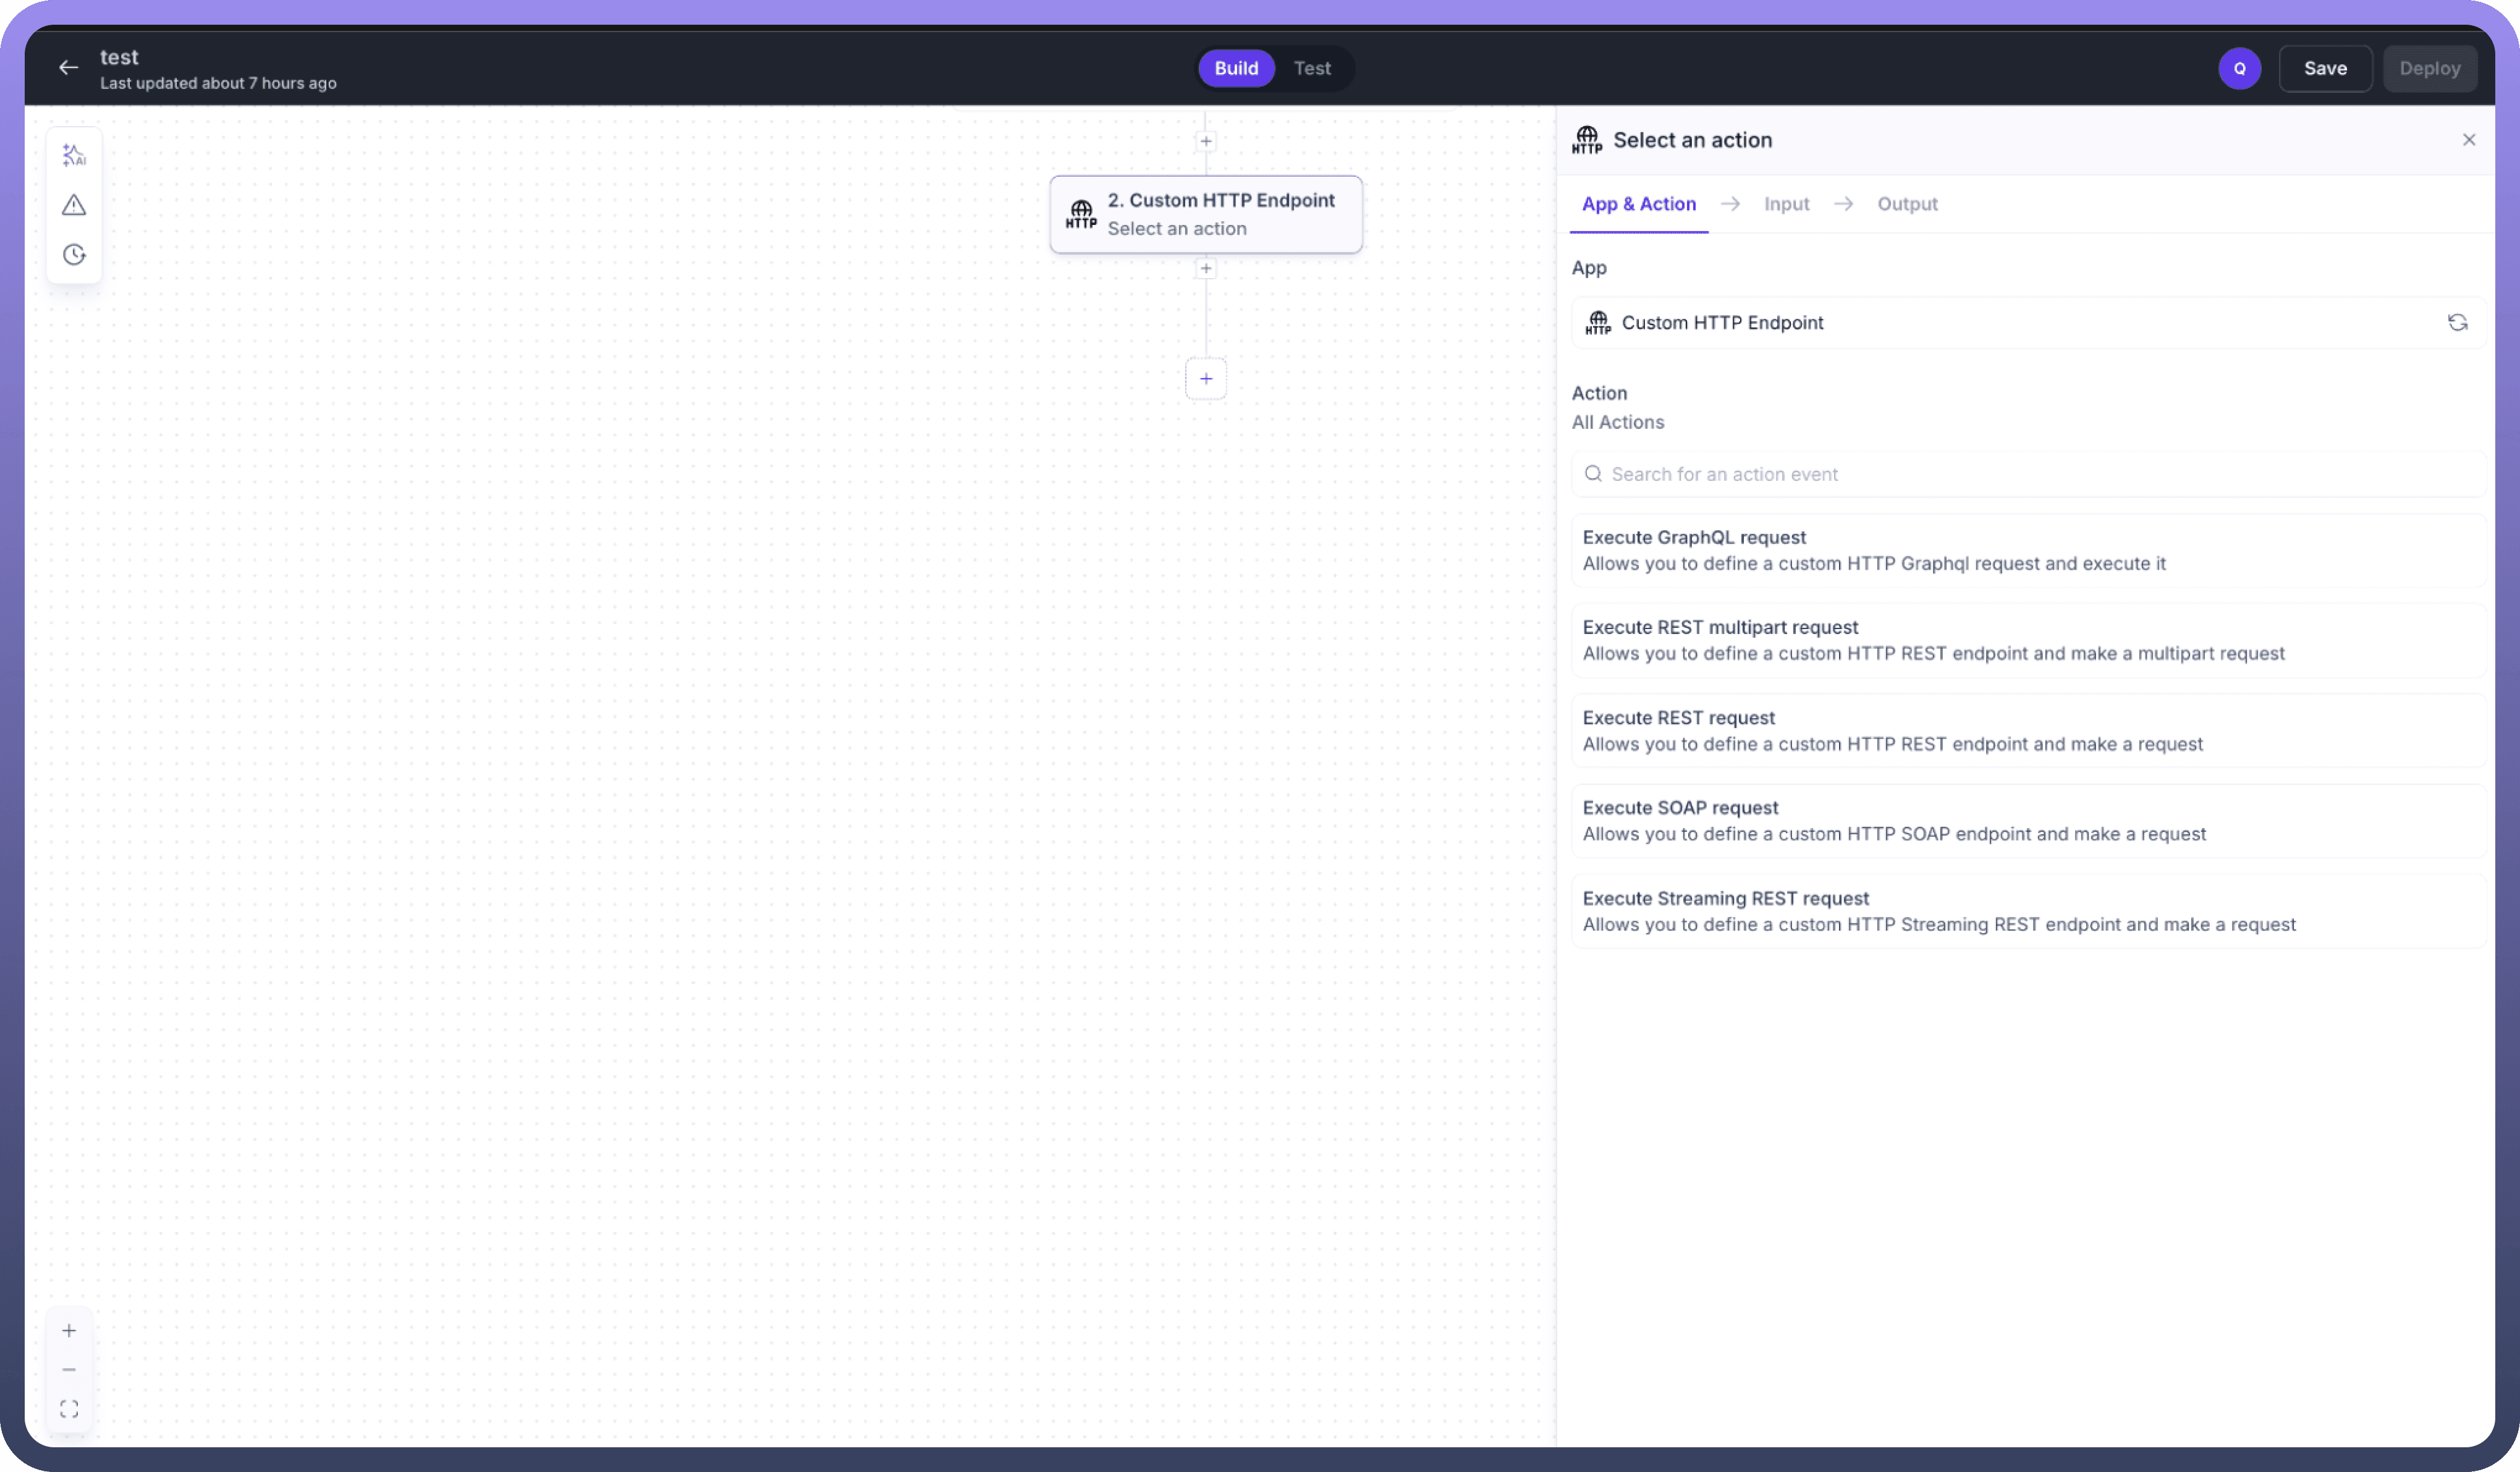Open the warnings triangle icon
Image resolution: width=2520 pixels, height=1472 pixels.
click(x=74, y=205)
